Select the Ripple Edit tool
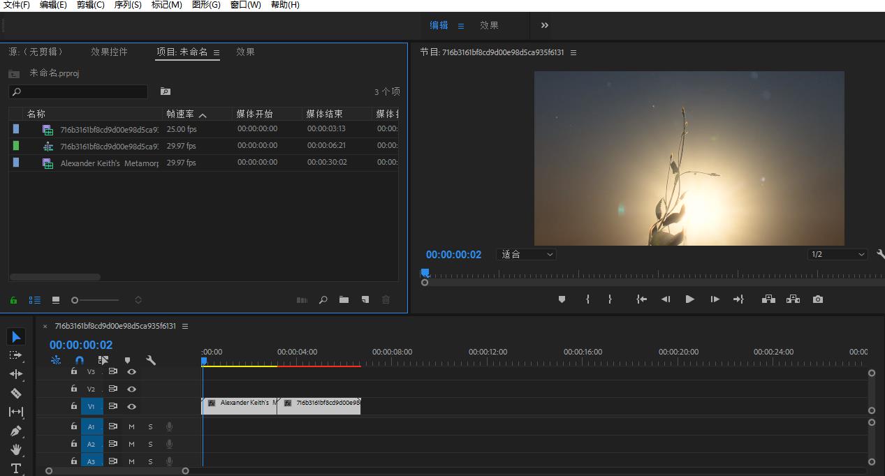885x476 pixels. pyautogui.click(x=16, y=374)
